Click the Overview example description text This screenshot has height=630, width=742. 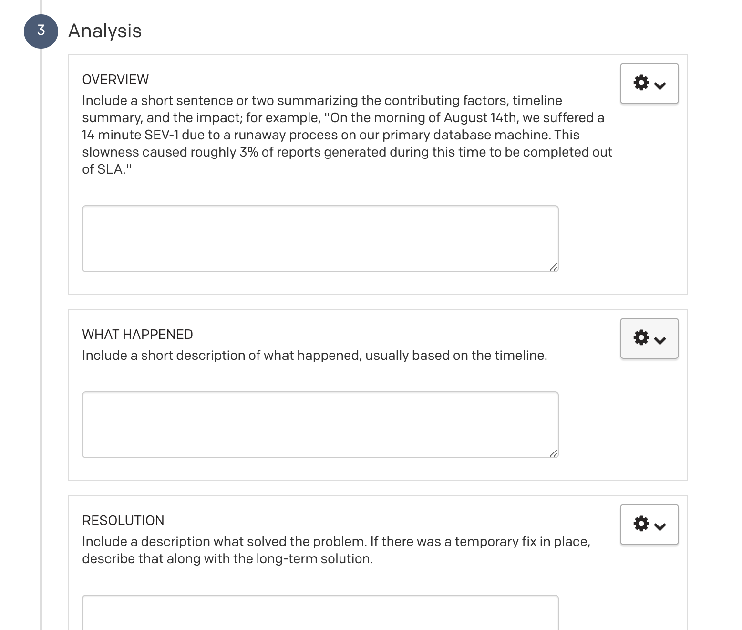[347, 135]
